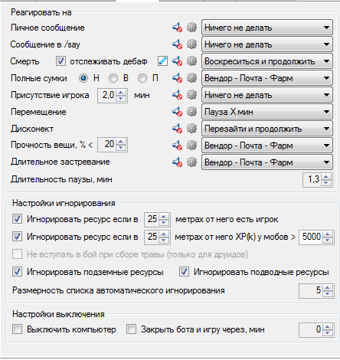Click gear icon for Дисконект row
340x360 pixels.
(x=191, y=129)
